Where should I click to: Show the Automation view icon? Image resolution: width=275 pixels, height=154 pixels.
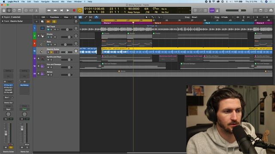click(86, 17)
